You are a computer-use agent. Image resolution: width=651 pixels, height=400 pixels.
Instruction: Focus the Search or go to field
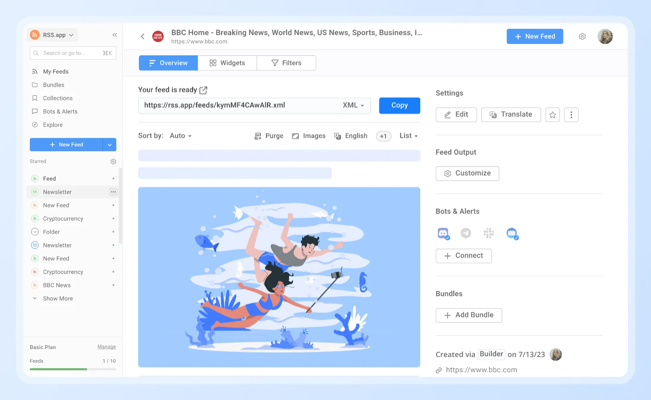73,53
